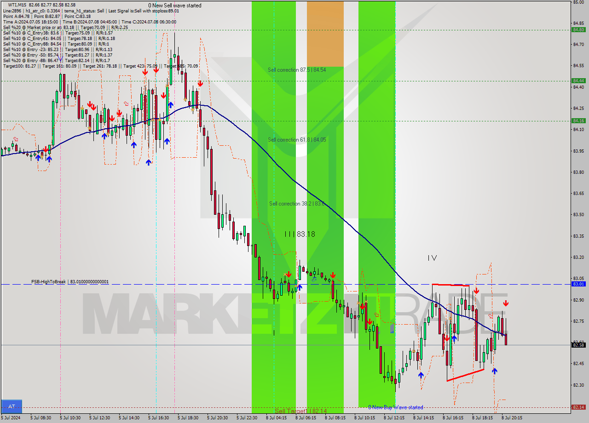The height and width of the screenshot is (423, 589).
Task: Select the green 84.44 price level tag
Action: (x=578, y=81)
